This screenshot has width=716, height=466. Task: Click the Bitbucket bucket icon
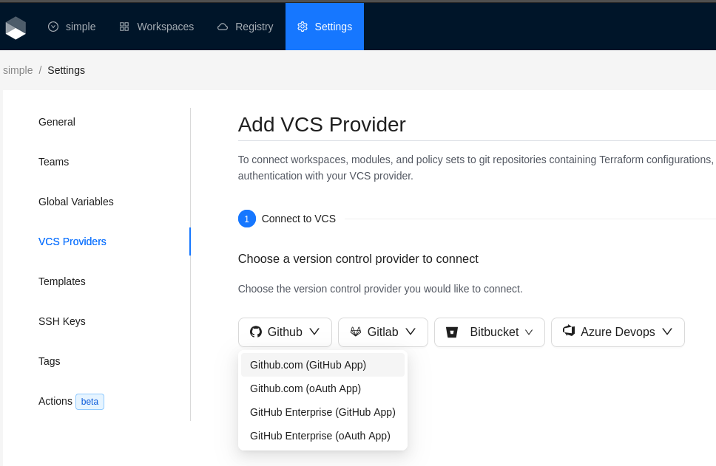452,332
